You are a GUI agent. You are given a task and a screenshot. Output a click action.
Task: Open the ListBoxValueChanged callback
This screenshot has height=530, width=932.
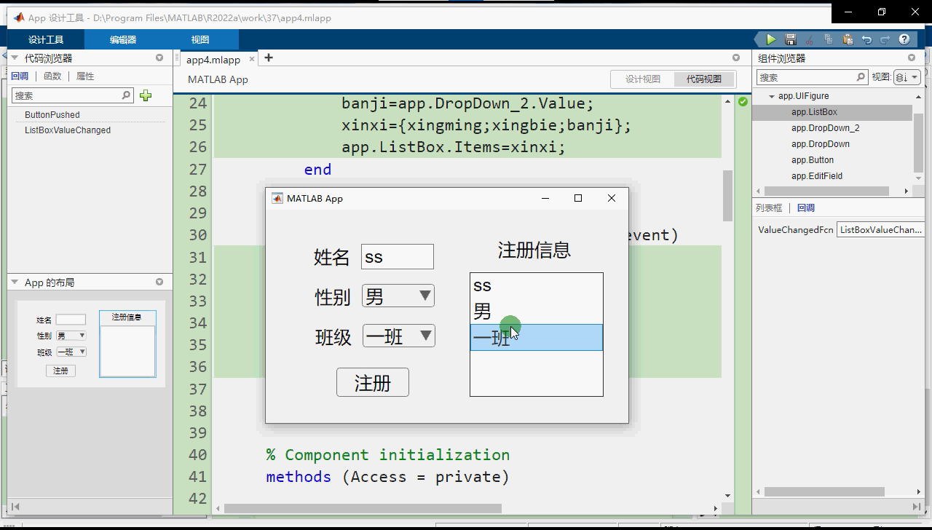pyautogui.click(x=68, y=130)
